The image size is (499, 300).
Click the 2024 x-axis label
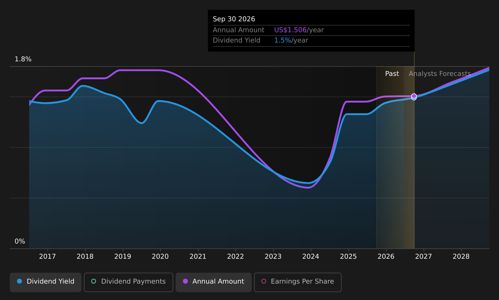pyautogui.click(x=311, y=257)
